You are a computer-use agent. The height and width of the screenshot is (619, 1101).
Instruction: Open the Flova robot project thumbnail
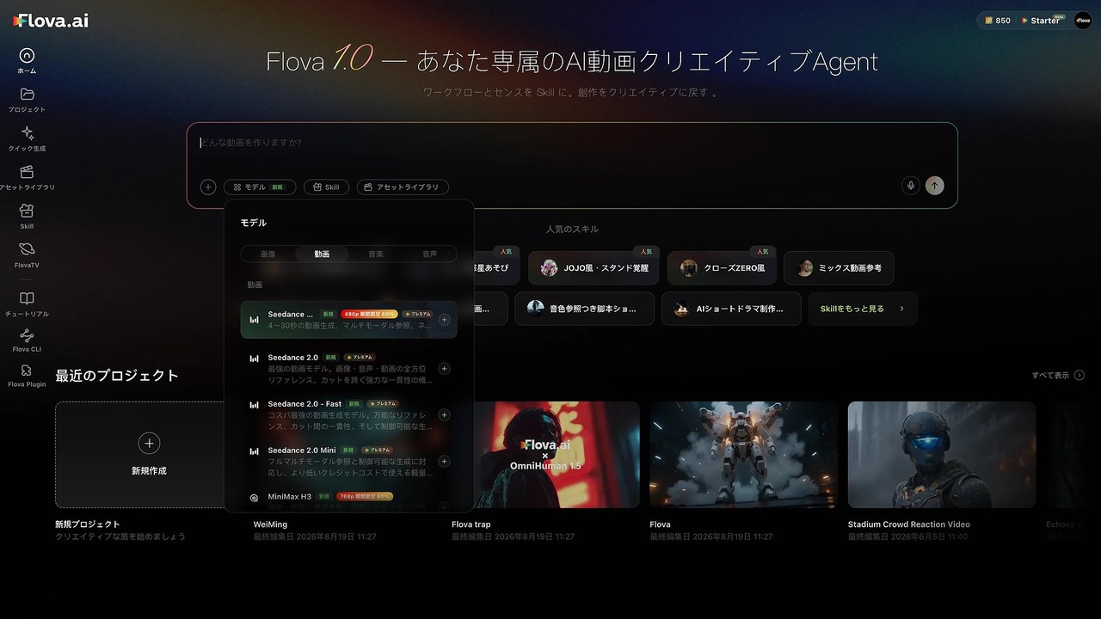pos(743,454)
